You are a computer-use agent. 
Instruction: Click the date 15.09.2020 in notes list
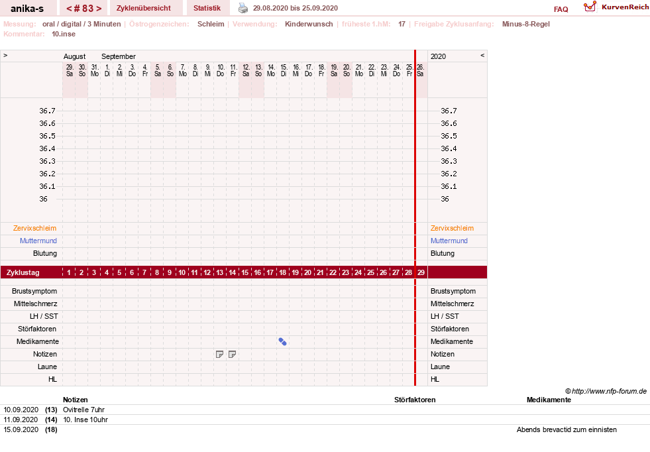[x=21, y=429]
